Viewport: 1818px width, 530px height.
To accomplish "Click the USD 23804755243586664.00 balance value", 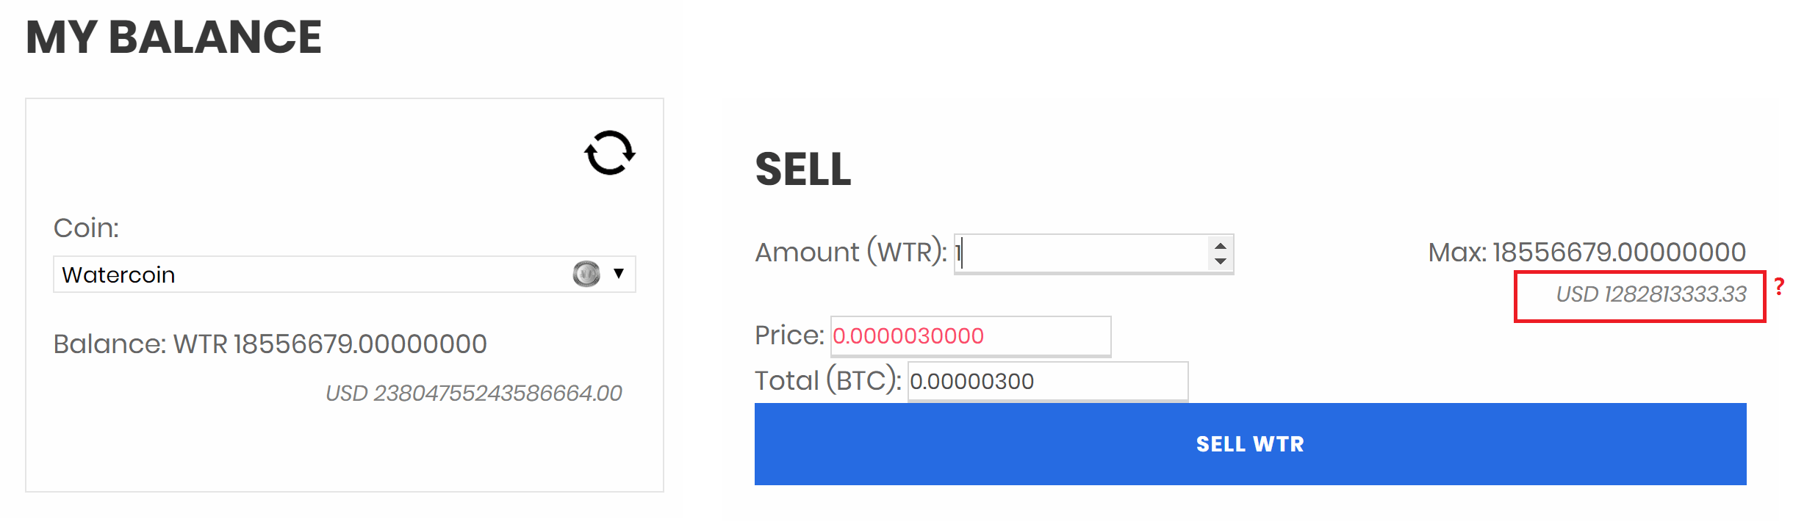I will 474,393.
